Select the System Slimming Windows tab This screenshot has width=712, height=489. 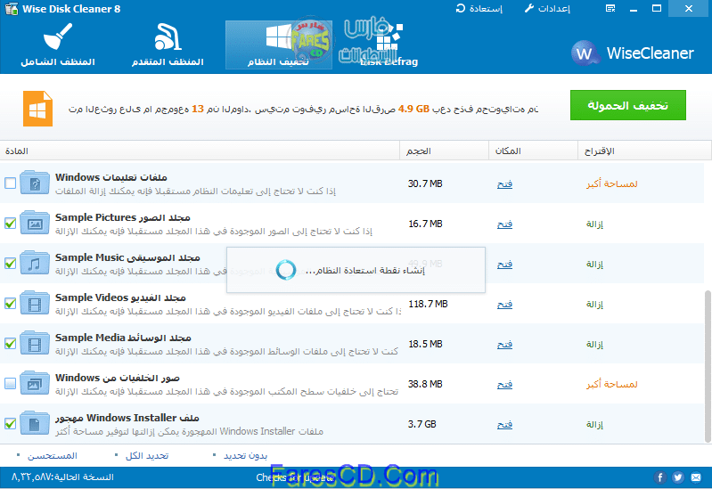pos(278,45)
